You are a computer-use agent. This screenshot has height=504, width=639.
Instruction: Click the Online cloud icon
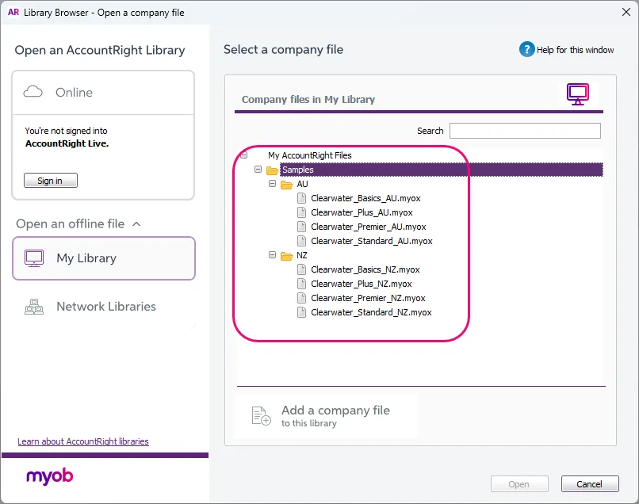(33, 92)
